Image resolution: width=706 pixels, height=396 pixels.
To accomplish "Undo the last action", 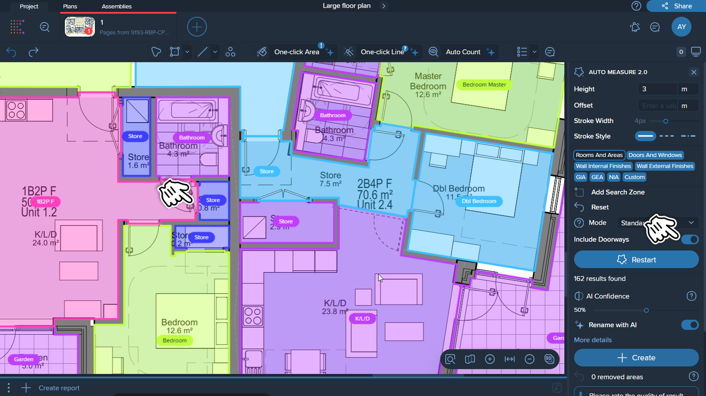I will [11, 52].
